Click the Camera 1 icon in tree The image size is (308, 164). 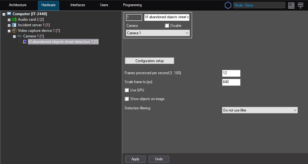pyautogui.click(x=19, y=36)
